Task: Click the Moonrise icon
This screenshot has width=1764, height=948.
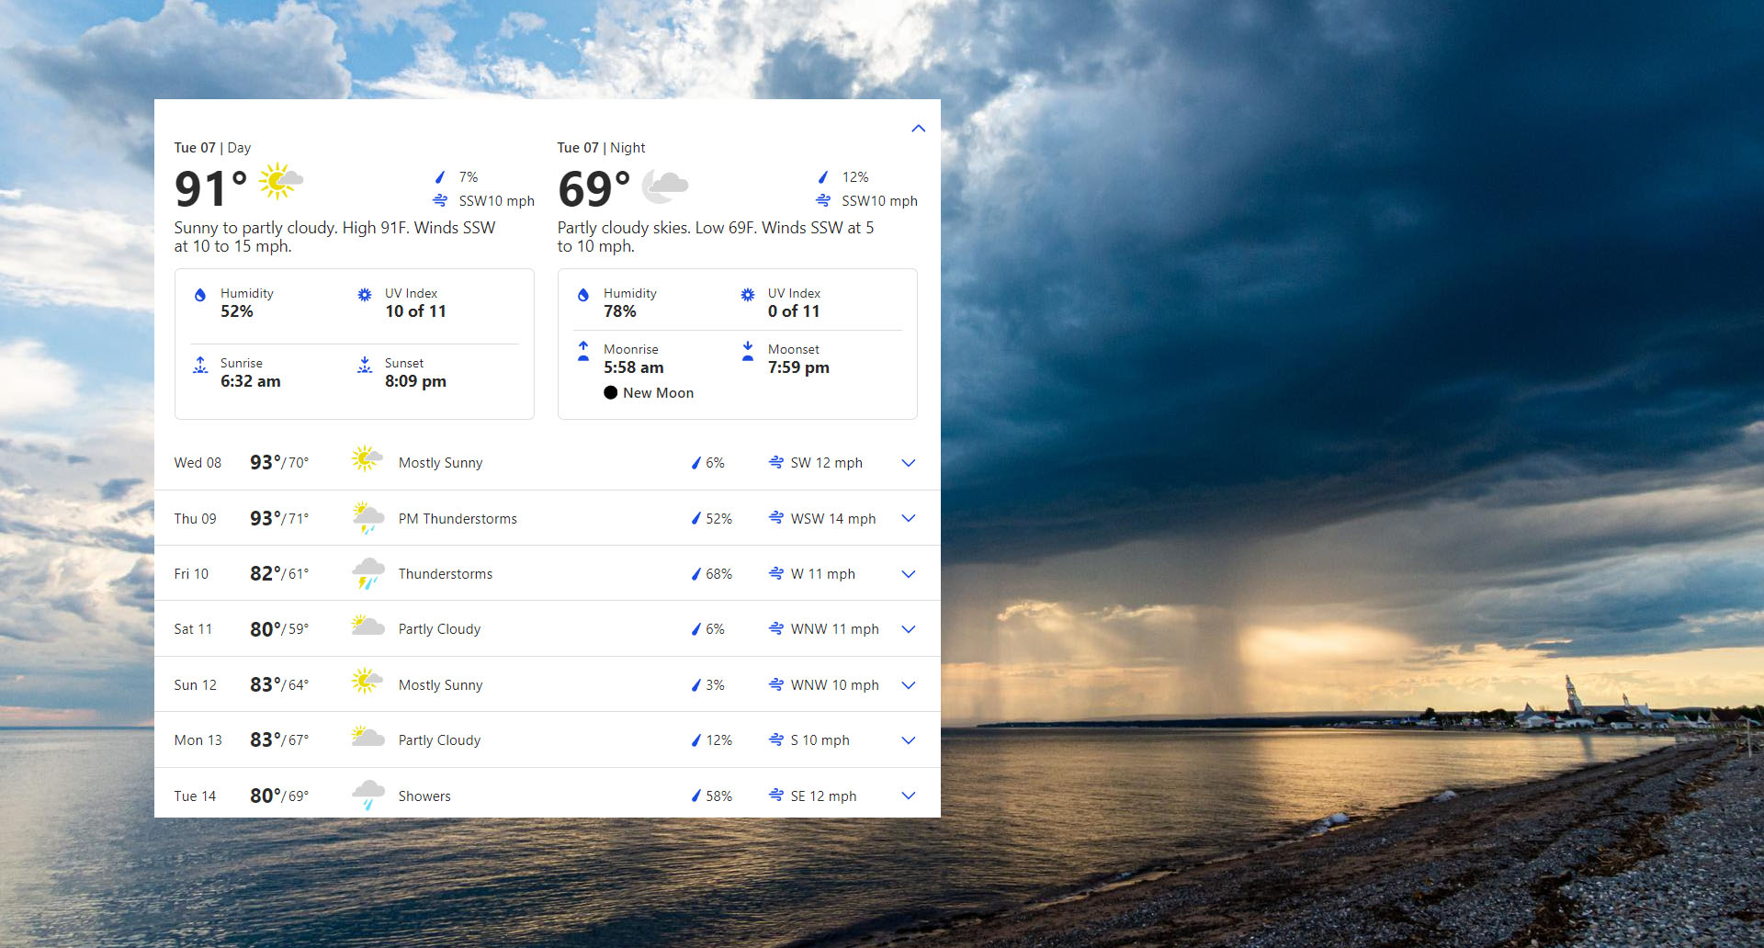Action: [x=583, y=351]
